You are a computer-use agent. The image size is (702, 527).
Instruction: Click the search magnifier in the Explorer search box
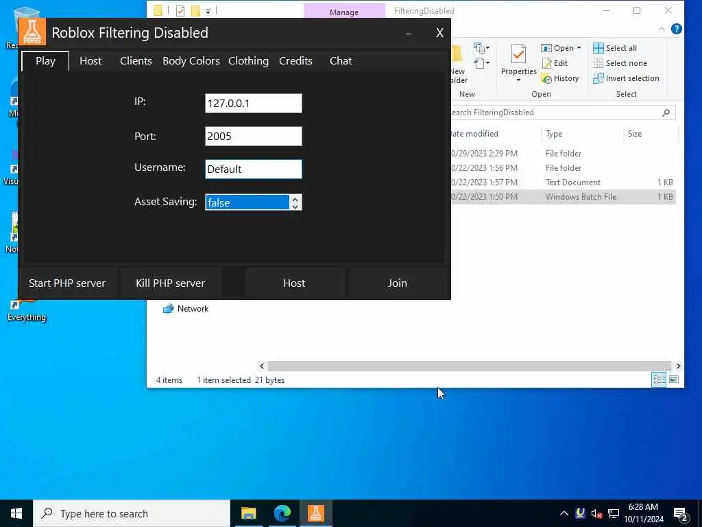click(x=666, y=113)
